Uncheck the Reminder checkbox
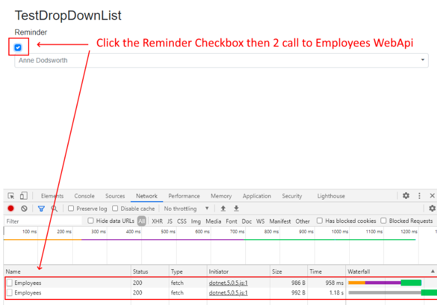 (x=18, y=47)
